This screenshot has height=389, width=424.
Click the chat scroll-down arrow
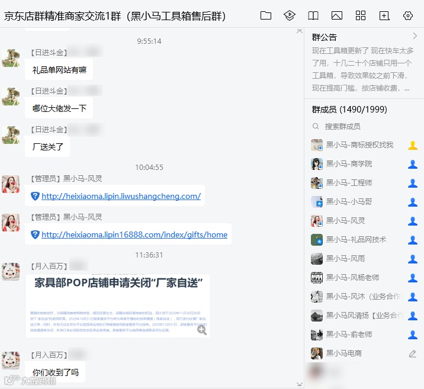pos(299,384)
